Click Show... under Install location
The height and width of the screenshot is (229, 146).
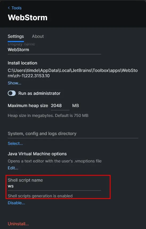[14, 83]
